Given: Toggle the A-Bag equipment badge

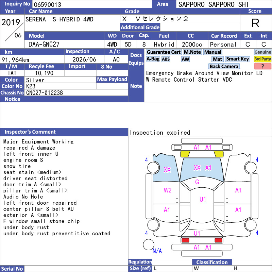Looking at the screenshot, I should click(x=153, y=59).
